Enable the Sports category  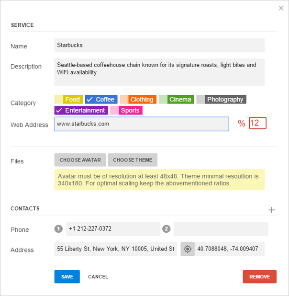tap(126, 110)
